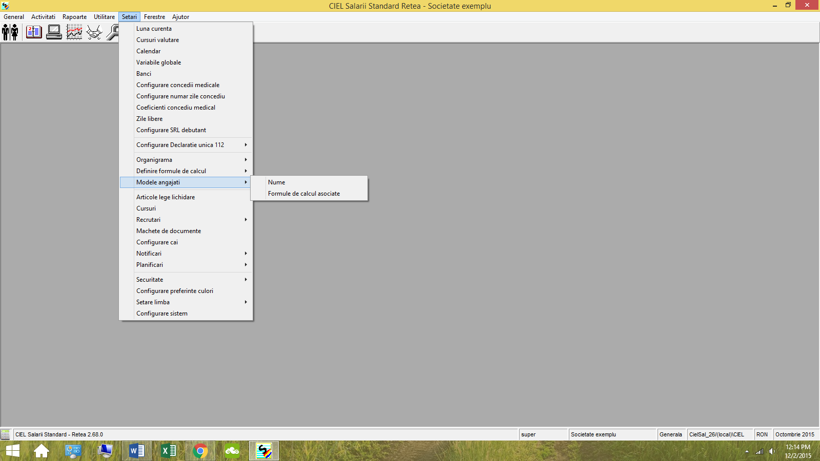The width and height of the screenshot is (820, 461).
Task: Expand the Organigrama submenu
Action: pyautogui.click(x=186, y=160)
